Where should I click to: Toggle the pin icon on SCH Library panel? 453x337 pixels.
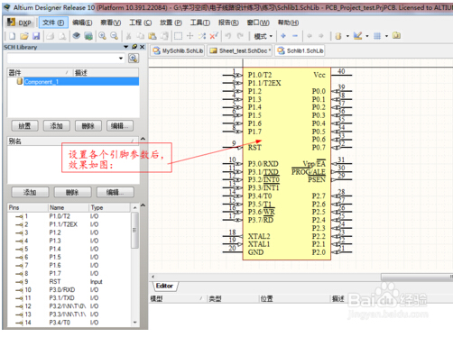[134, 47]
